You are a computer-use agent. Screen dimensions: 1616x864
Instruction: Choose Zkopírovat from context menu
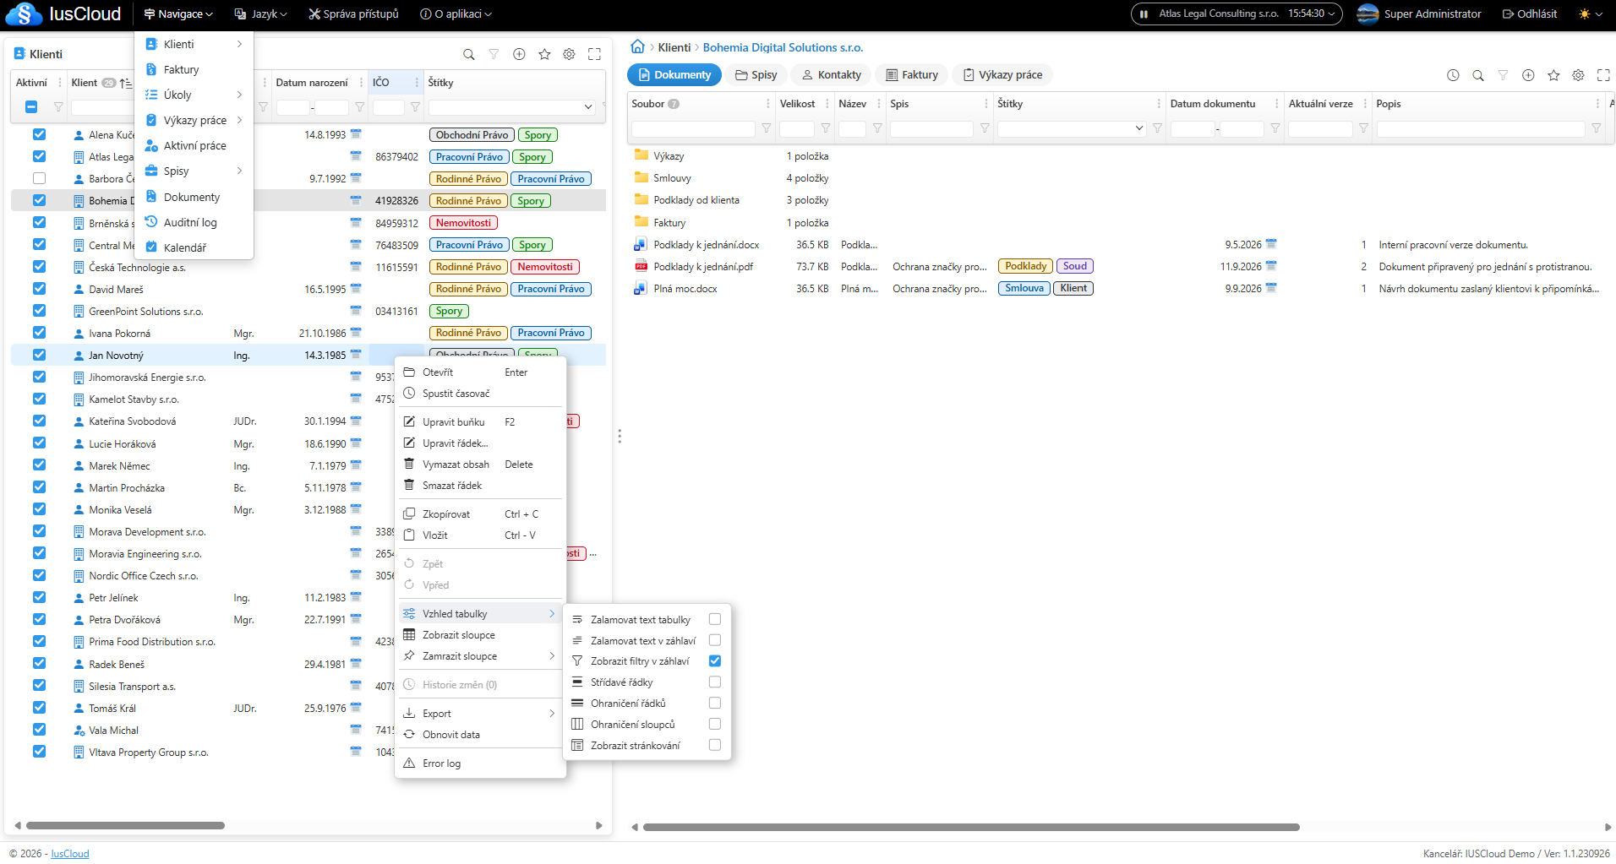tap(480, 514)
